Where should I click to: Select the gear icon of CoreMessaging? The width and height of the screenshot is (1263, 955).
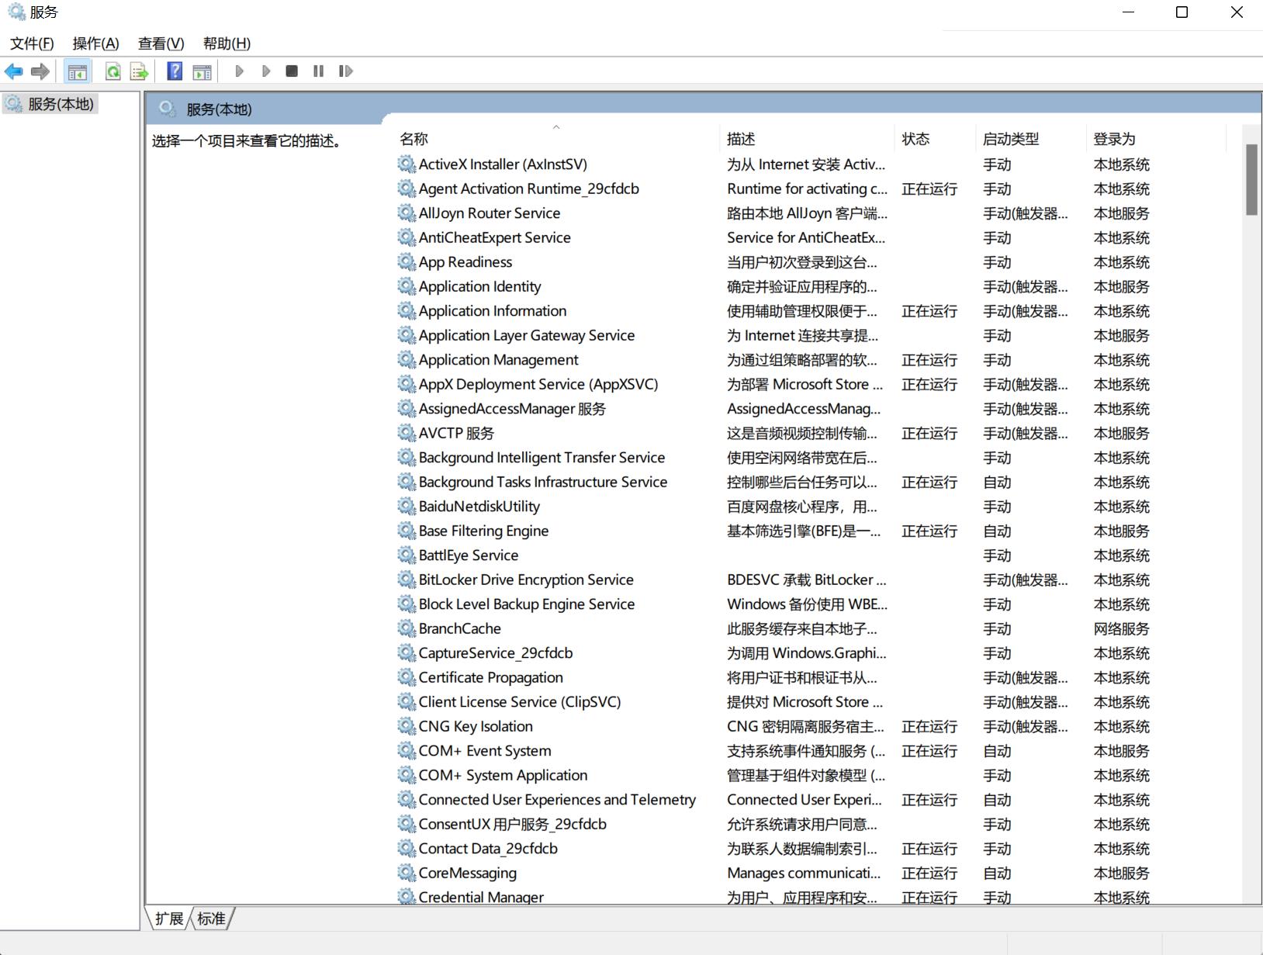pyautogui.click(x=407, y=873)
